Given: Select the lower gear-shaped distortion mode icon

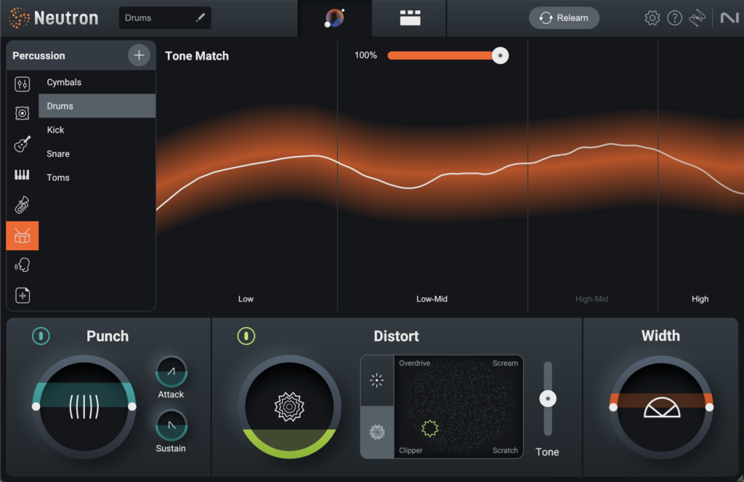Looking at the screenshot, I should (377, 432).
